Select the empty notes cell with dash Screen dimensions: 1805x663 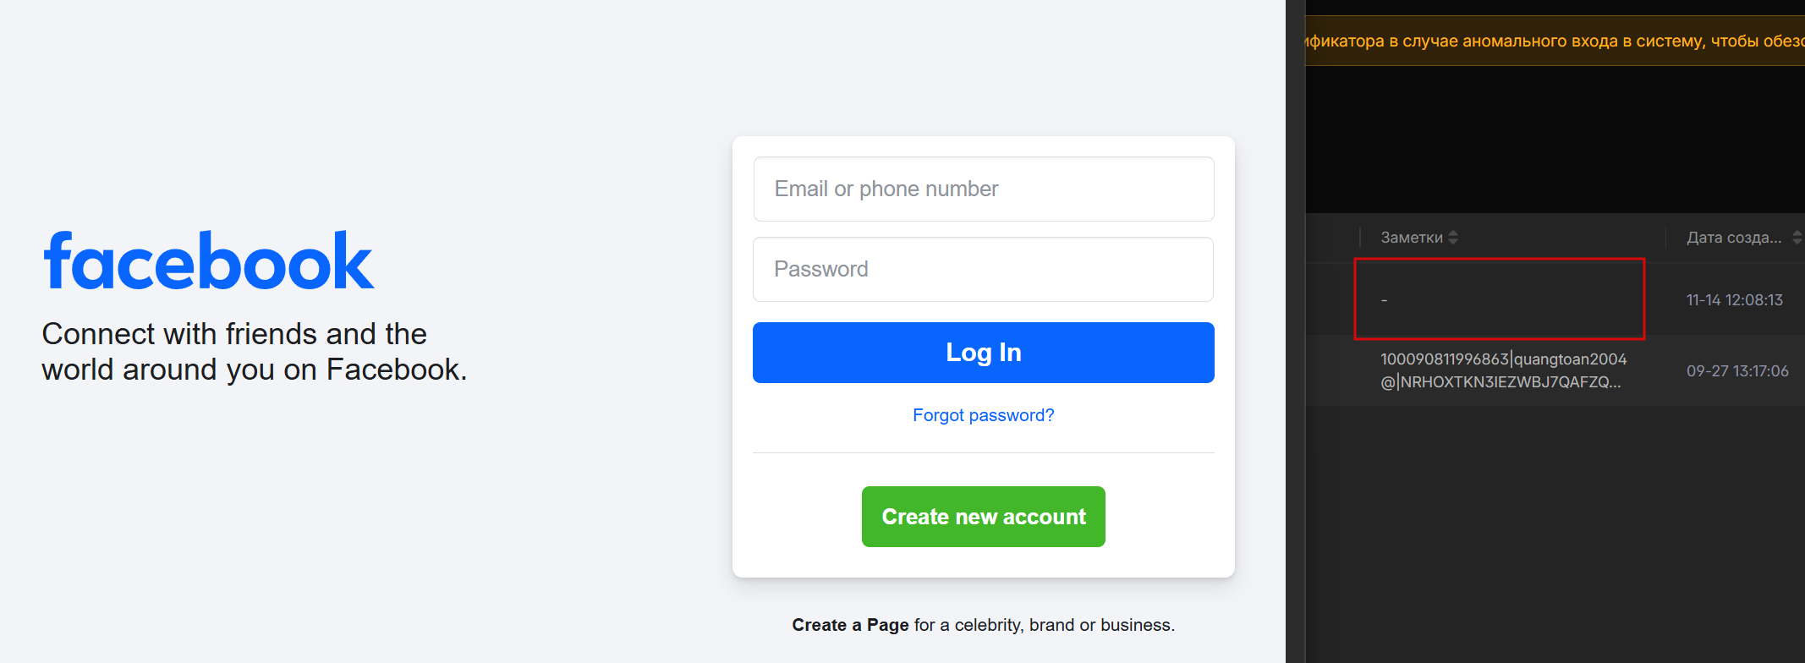(1498, 299)
